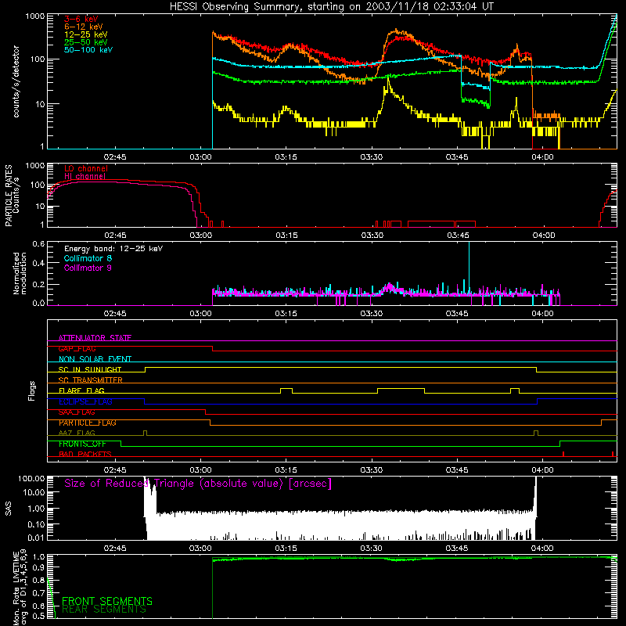Click the FLARE_FLAG label
The width and height of the screenshot is (626, 626).
(x=81, y=390)
